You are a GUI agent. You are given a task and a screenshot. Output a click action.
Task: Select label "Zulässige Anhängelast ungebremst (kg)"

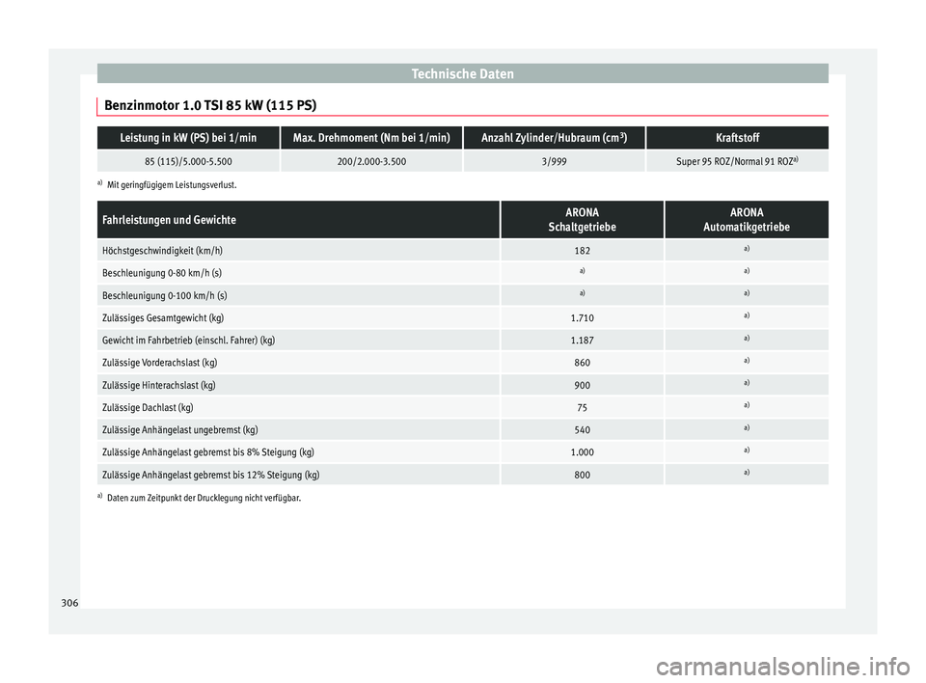[x=180, y=430]
